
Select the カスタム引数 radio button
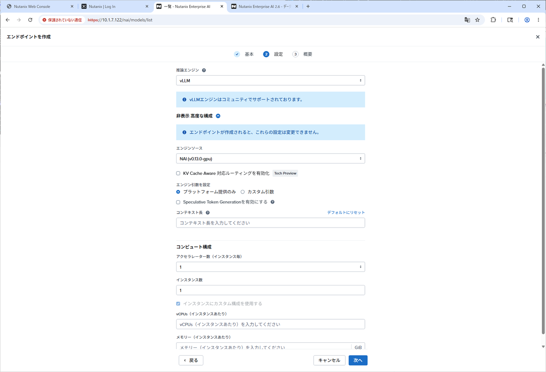click(x=243, y=192)
